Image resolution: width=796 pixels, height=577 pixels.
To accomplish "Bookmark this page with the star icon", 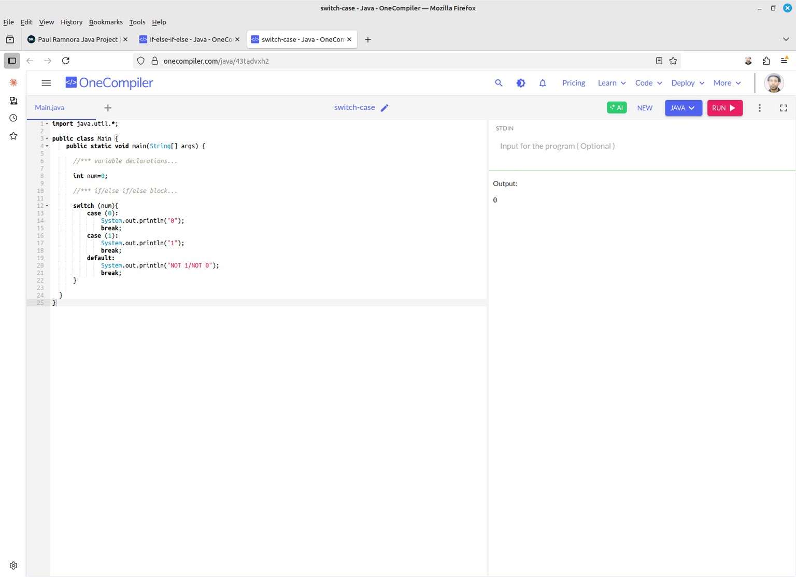I will 673,61.
